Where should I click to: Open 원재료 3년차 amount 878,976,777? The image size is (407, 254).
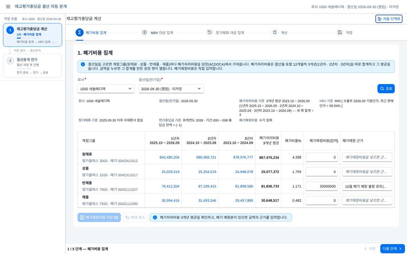coord(243,157)
